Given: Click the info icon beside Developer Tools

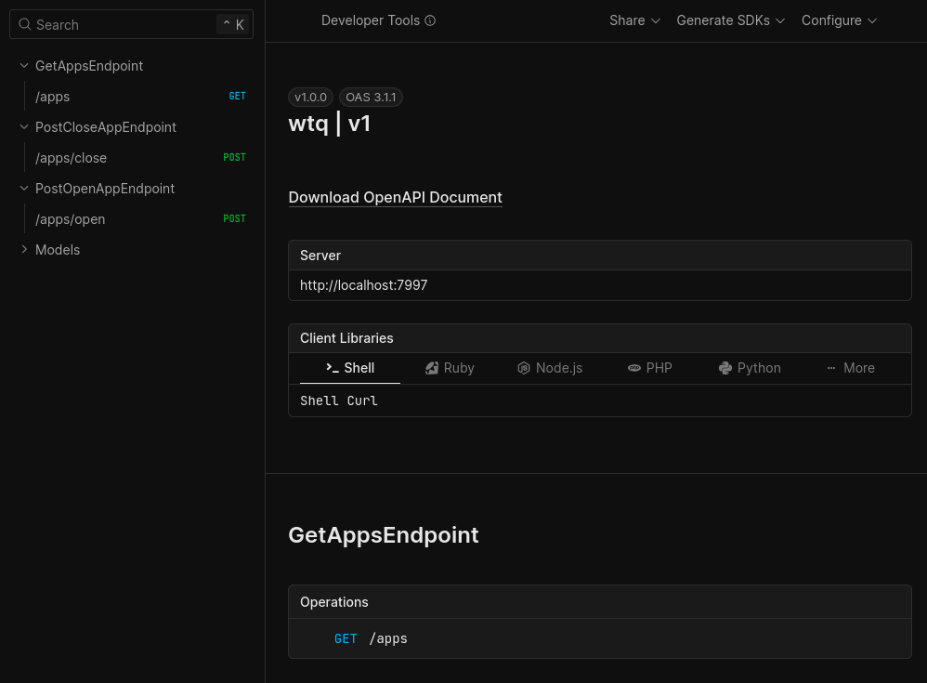Looking at the screenshot, I should 429,20.
